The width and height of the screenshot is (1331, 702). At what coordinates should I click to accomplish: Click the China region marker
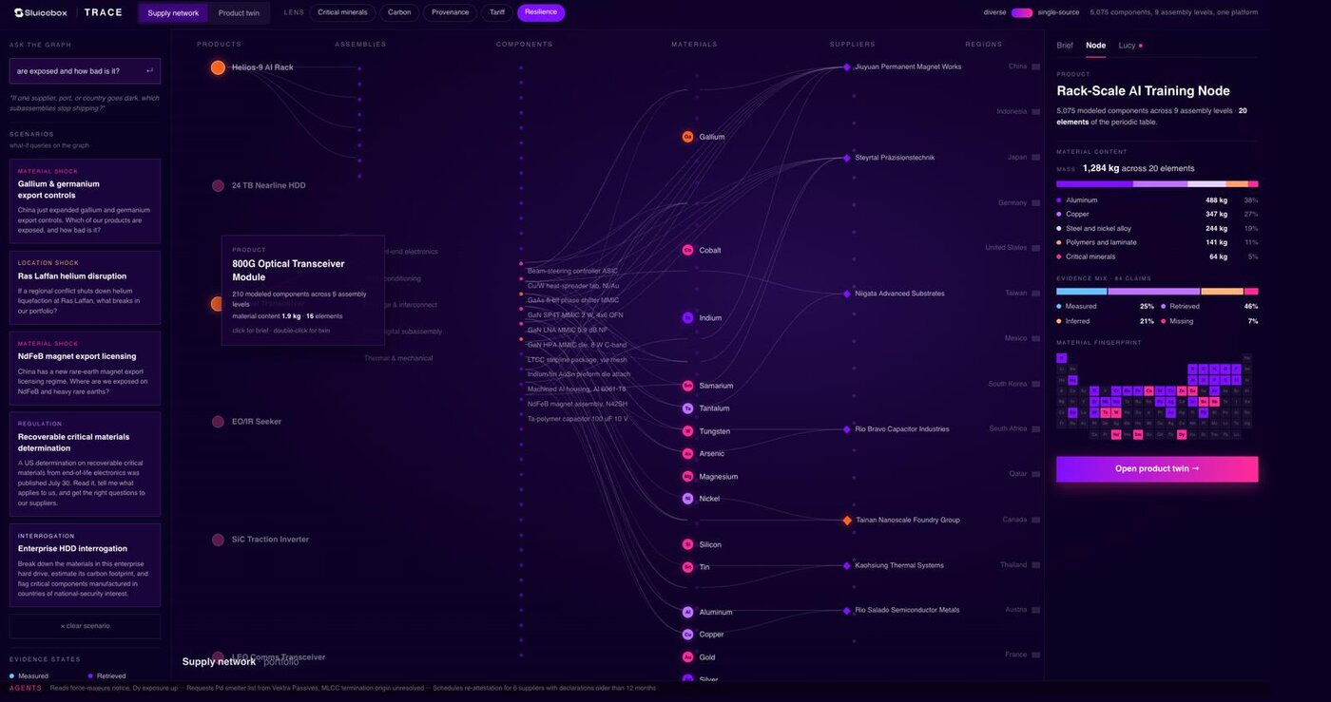coord(1035,66)
